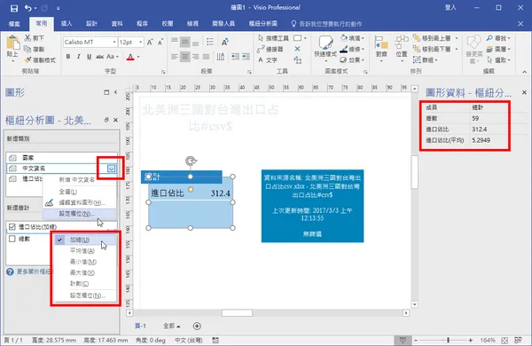Select the Pointer Tool (指標工具)
Viewport: 532px width, 346px height.
273,38
